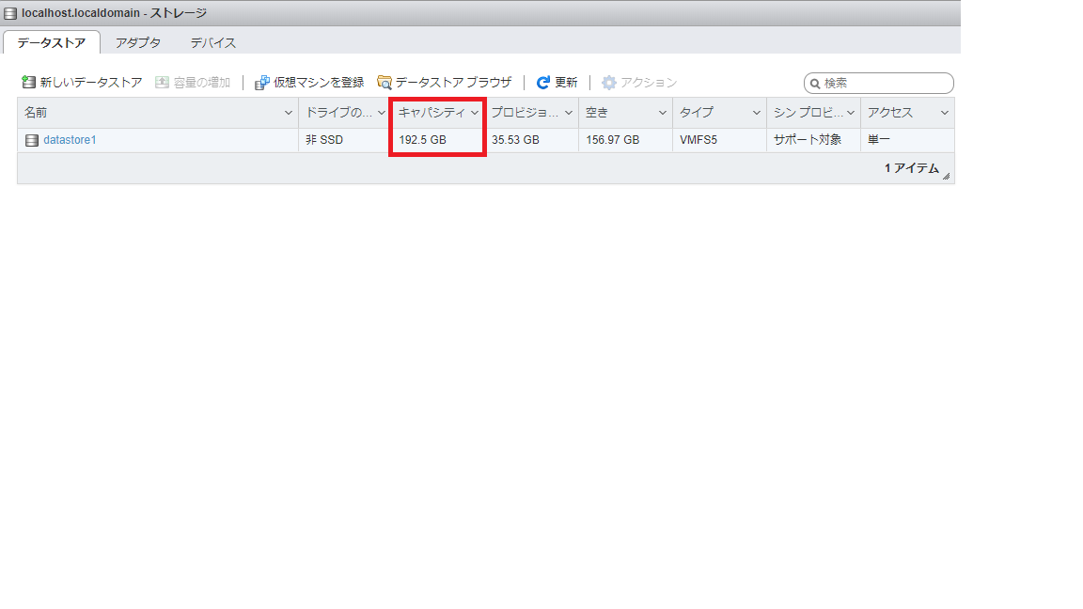The width and height of the screenshot is (1083, 609).
Task: Open the プロビジョ... column dropdown arrow
Action: point(569,113)
